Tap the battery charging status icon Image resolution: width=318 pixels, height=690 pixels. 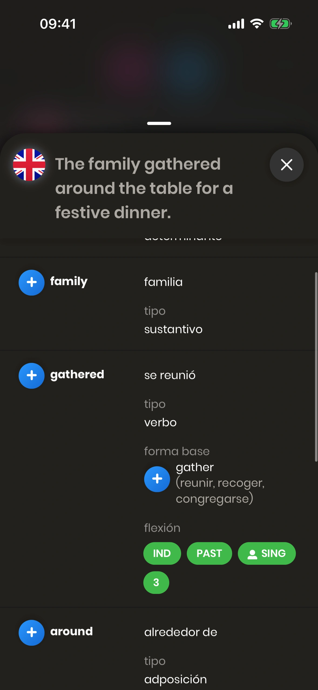280,24
